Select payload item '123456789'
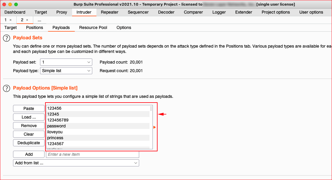The width and height of the screenshot is (332, 180). coord(98,120)
